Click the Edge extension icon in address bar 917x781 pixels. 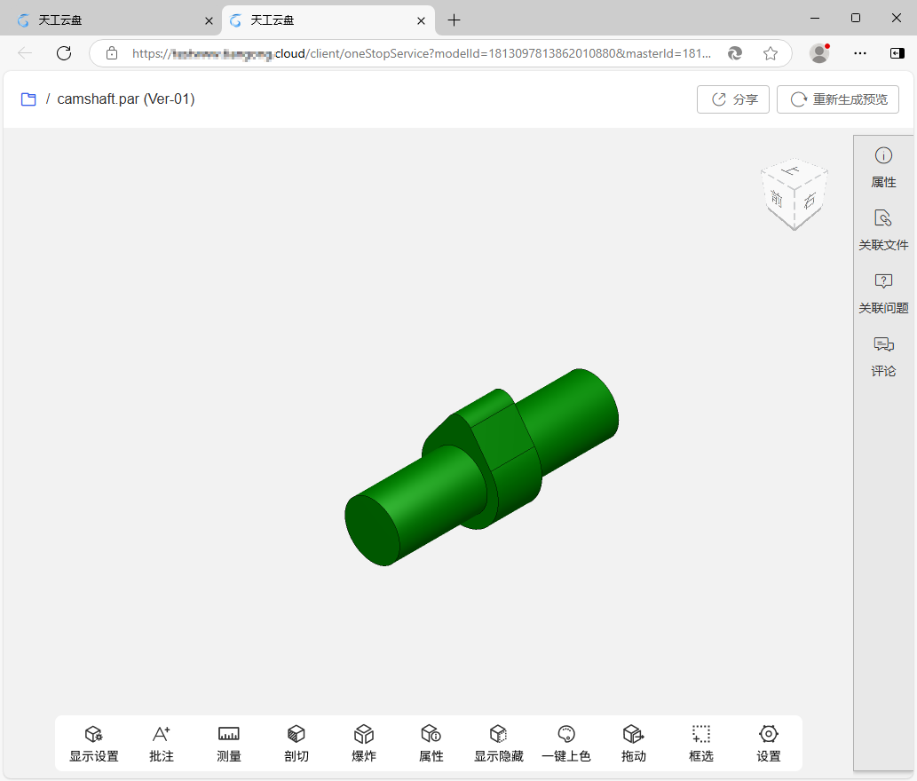[x=734, y=53]
